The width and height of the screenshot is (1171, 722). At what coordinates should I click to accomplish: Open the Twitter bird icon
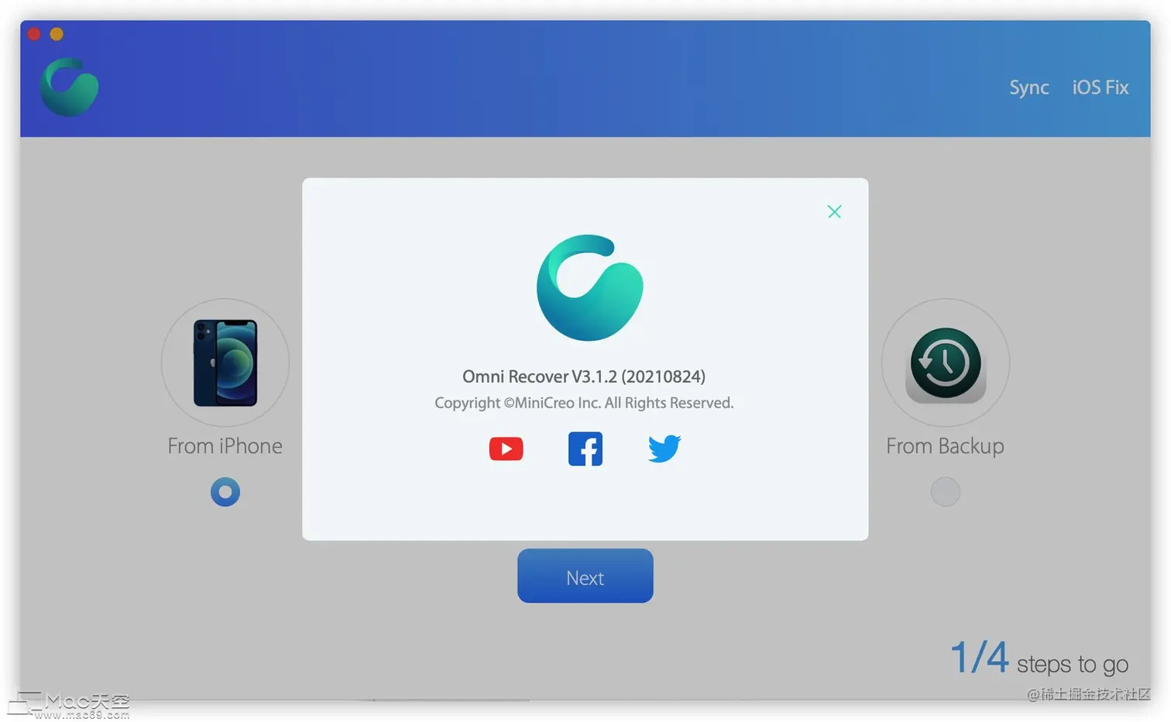coord(664,449)
